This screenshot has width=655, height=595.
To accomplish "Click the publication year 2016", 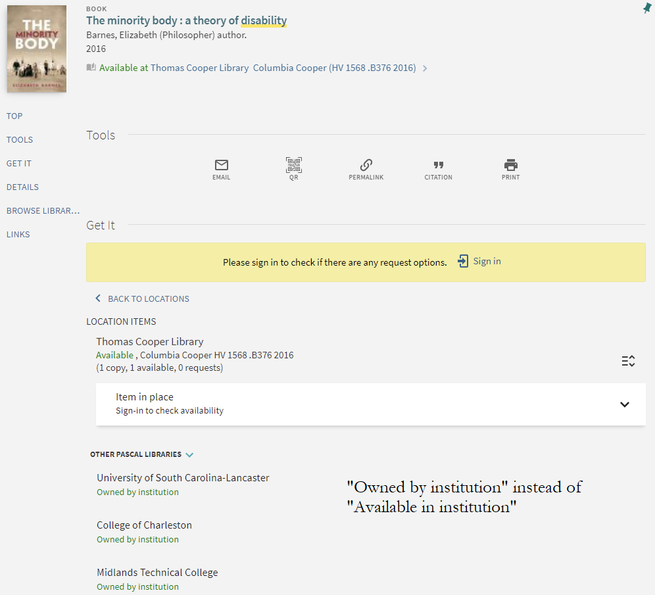I will pyautogui.click(x=96, y=49).
